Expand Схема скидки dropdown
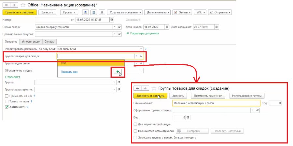293x146 pixels. click(x=115, y=27)
